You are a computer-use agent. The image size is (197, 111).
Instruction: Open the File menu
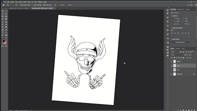click(5, 2)
